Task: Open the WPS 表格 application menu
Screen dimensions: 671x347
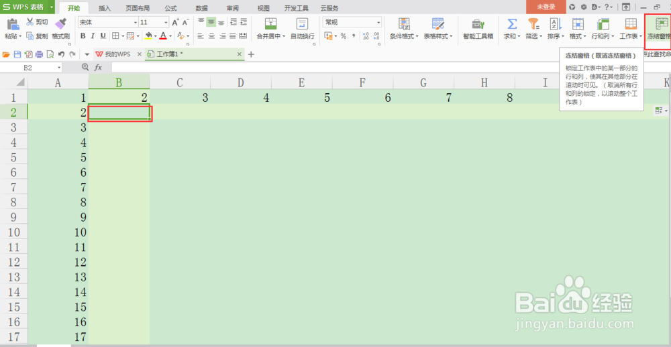Action: pyautogui.click(x=28, y=7)
